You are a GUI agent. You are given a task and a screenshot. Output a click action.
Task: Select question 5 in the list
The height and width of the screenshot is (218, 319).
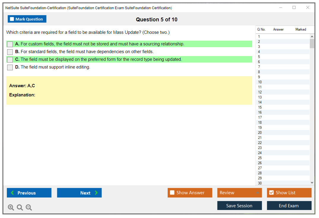pos(283,57)
